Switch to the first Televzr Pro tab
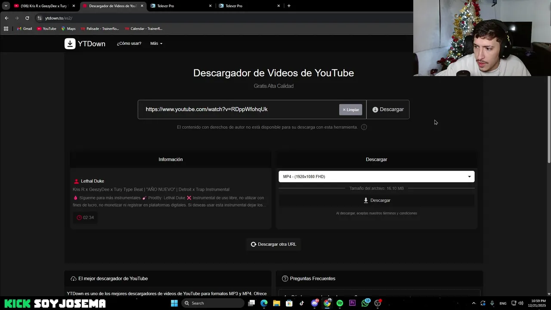Viewport: 551px width, 310px height. click(181, 6)
